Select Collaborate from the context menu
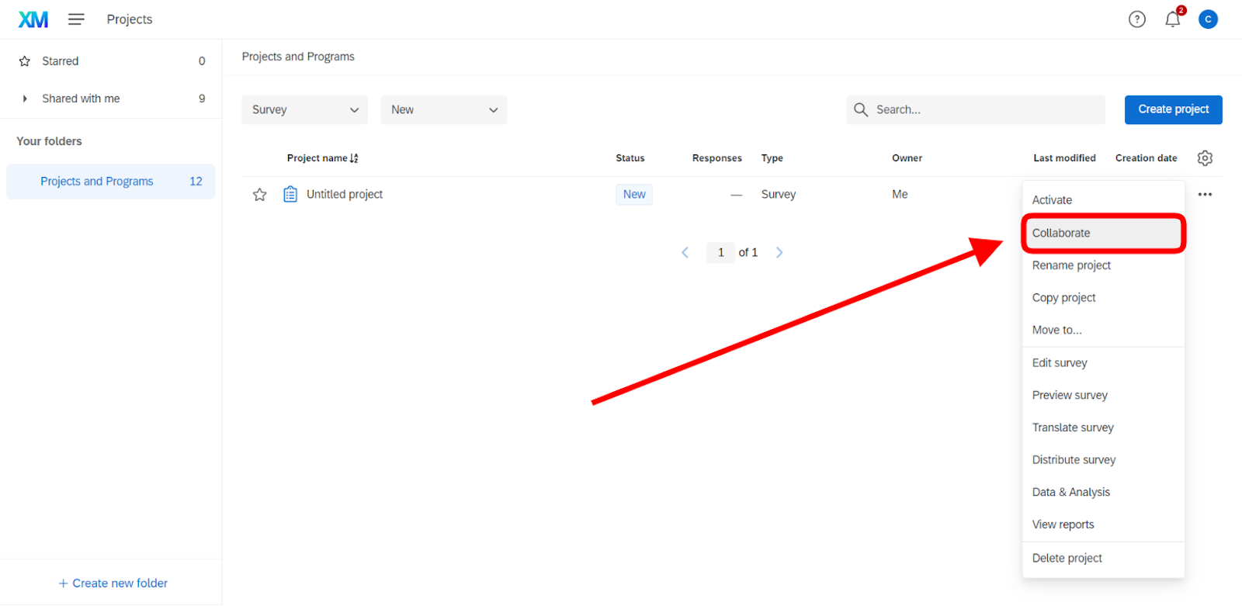1242x606 pixels. pos(1061,234)
